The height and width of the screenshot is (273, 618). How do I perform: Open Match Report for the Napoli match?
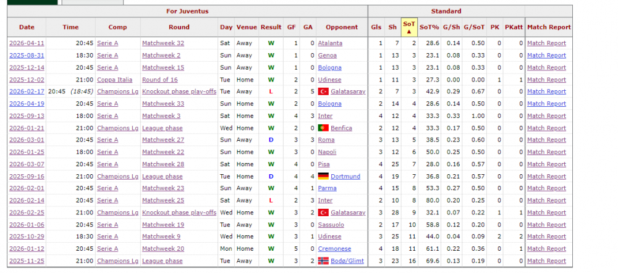coord(546,152)
